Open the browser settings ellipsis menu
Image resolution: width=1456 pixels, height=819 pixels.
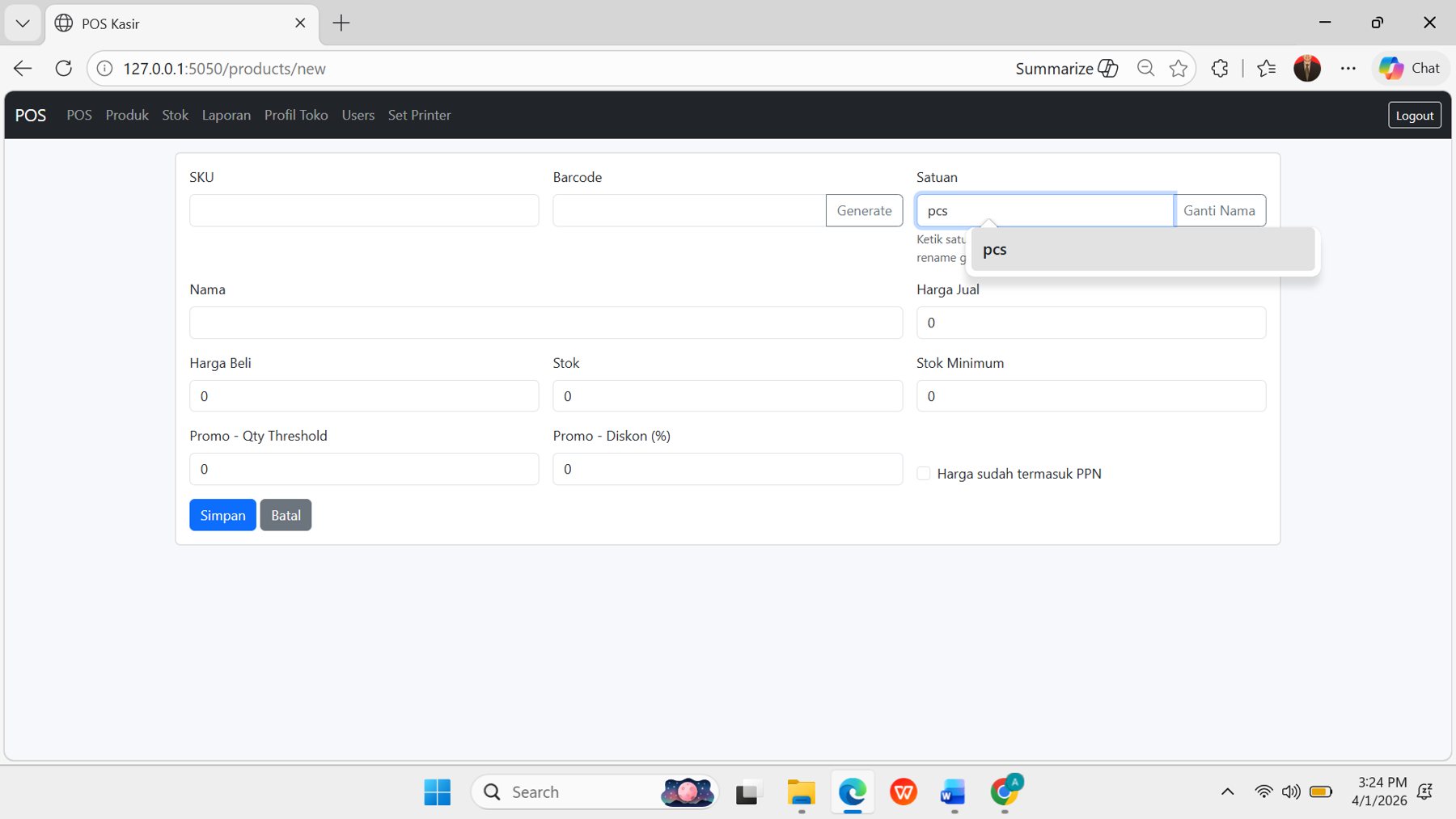(1348, 68)
